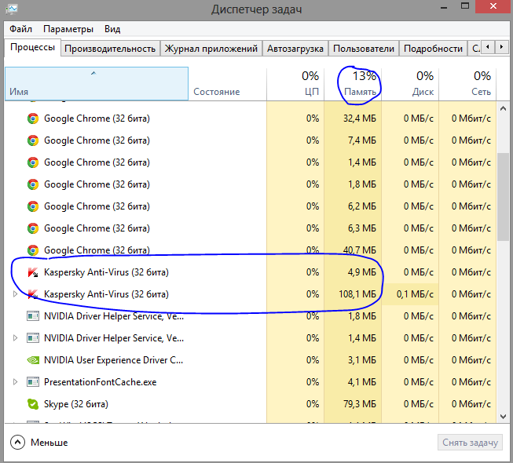
Task: Click Chrome icon in the 6,2 МБ row
Action: click(33, 206)
